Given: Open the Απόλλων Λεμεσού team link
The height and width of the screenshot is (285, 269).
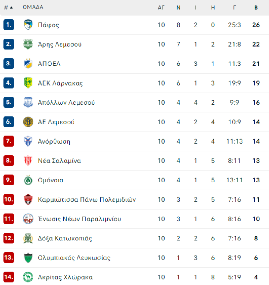Looking at the screenshot, I should (x=66, y=103).
